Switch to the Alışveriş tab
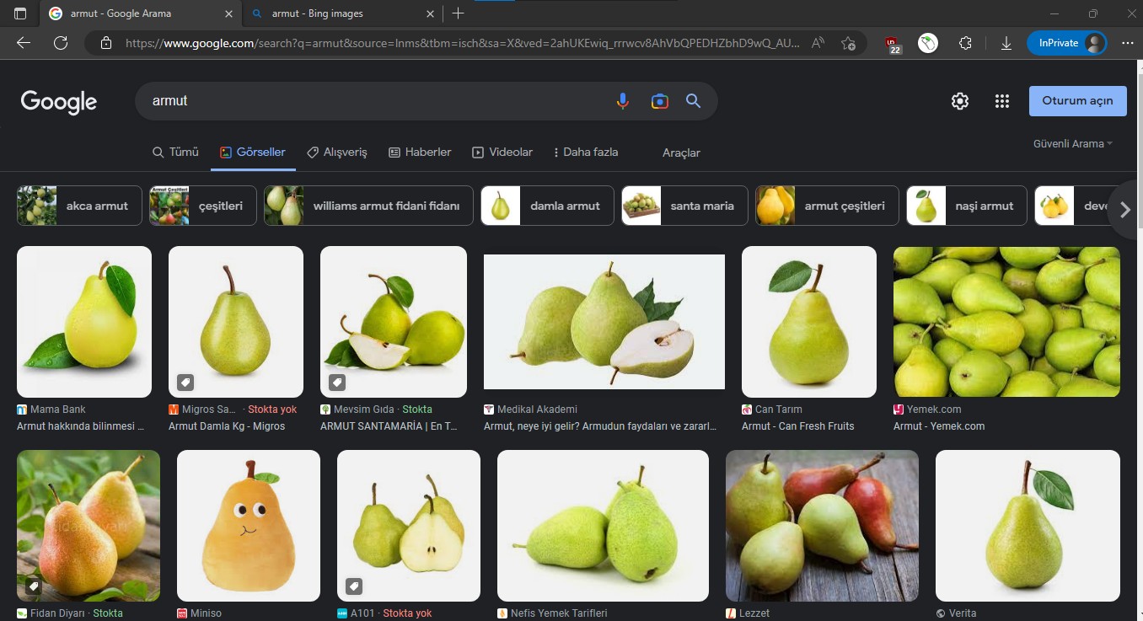 pos(337,153)
